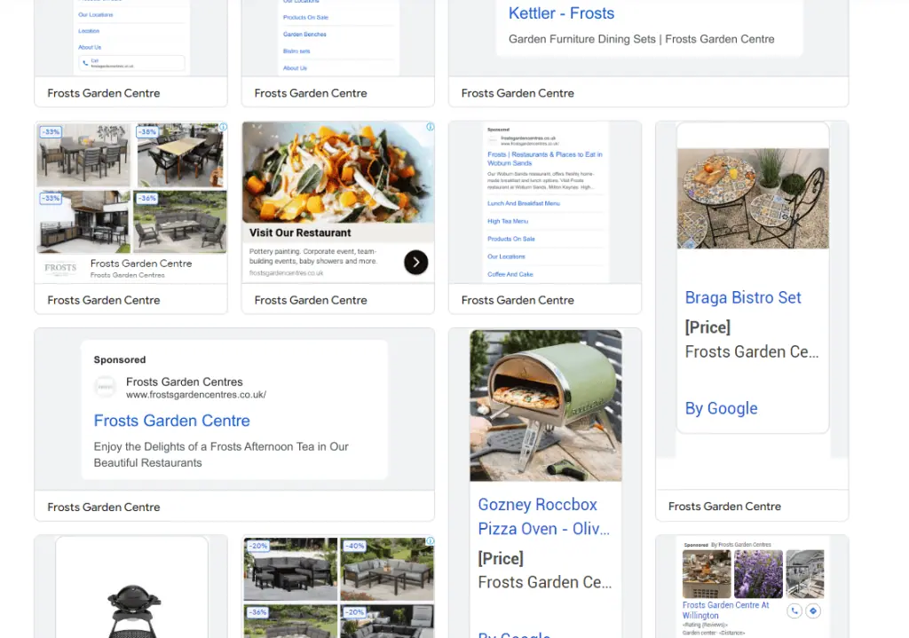Viewport: 909px width, 638px height.
Task: Click the Enjoy the Delights of Afternoon Tea text
Action: 221,454
